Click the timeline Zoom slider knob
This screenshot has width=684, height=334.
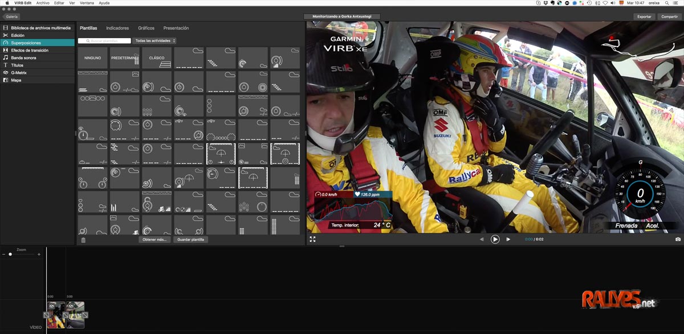coord(10,254)
